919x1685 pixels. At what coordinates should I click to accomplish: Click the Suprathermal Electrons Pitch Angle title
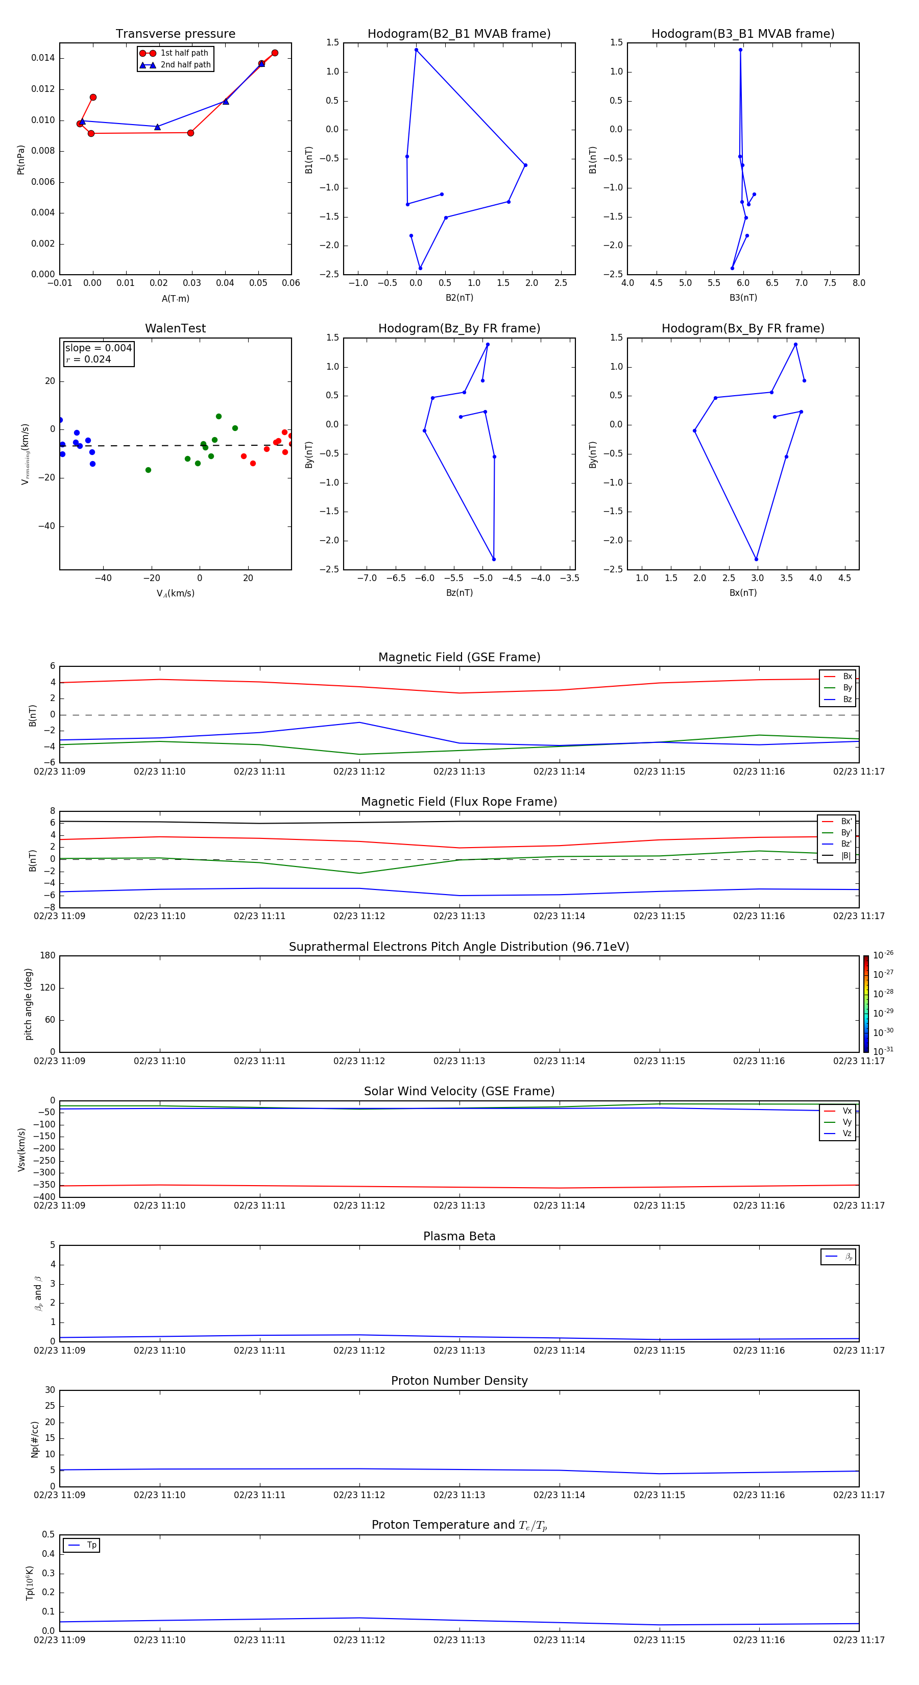tap(459, 947)
